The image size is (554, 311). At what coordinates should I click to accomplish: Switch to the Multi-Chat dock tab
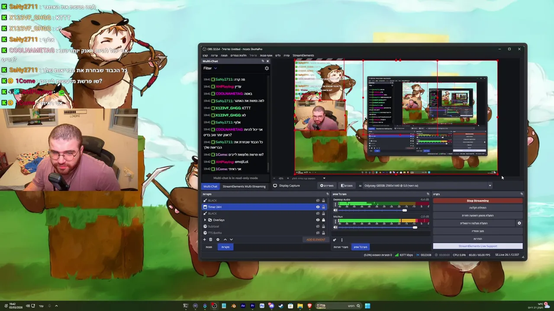[210, 186]
